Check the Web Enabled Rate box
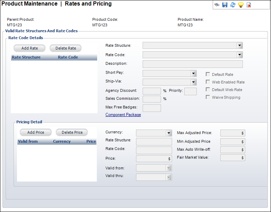271x212 pixels. [x=208, y=82]
